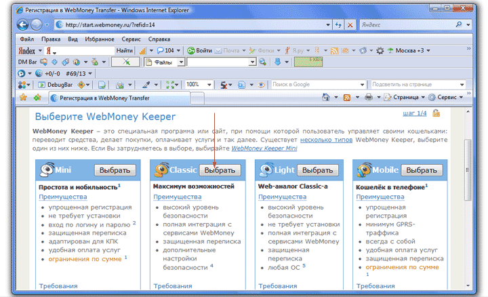The image size is (488, 297).
Task: Click the Print icon in command bar
Action: coord(369,98)
